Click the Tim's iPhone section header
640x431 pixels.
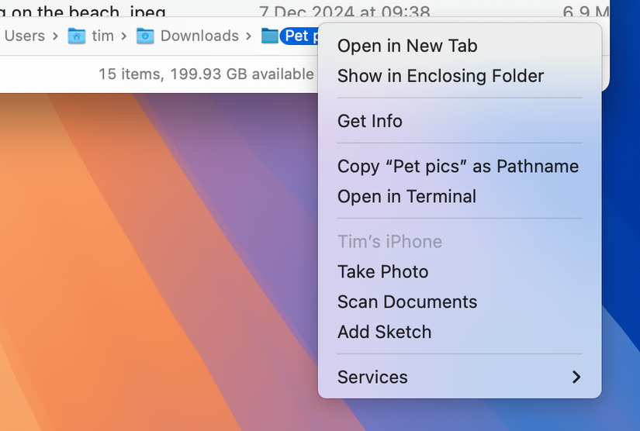389,241
